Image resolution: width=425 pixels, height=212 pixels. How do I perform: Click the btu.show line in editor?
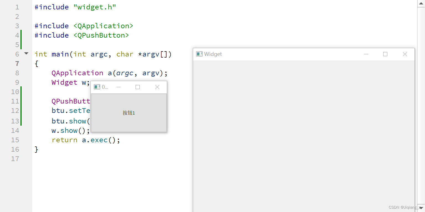[71, 121]
